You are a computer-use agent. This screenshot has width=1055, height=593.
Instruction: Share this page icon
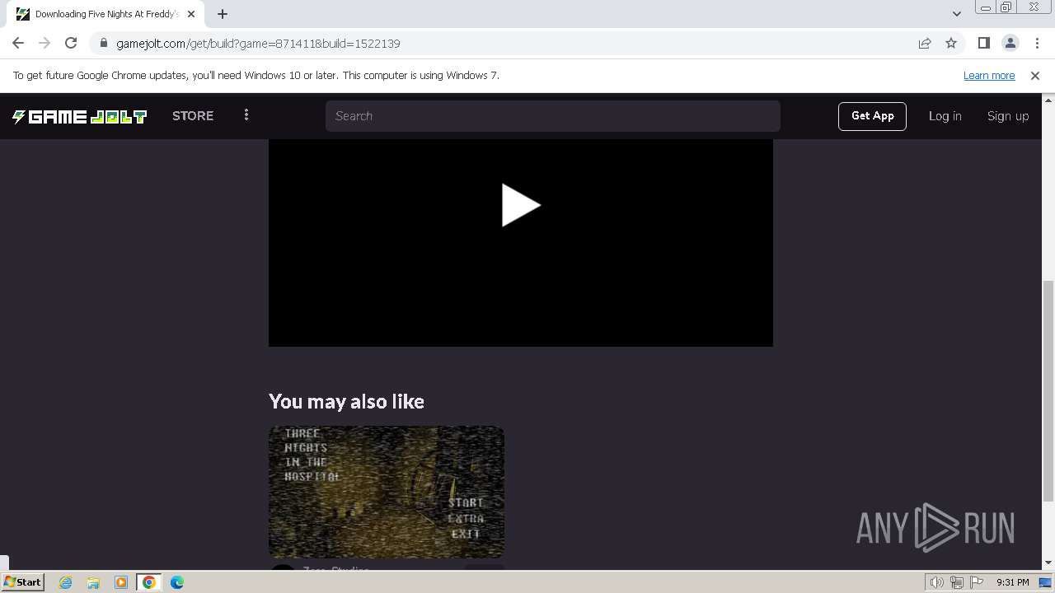coord(925,43)
